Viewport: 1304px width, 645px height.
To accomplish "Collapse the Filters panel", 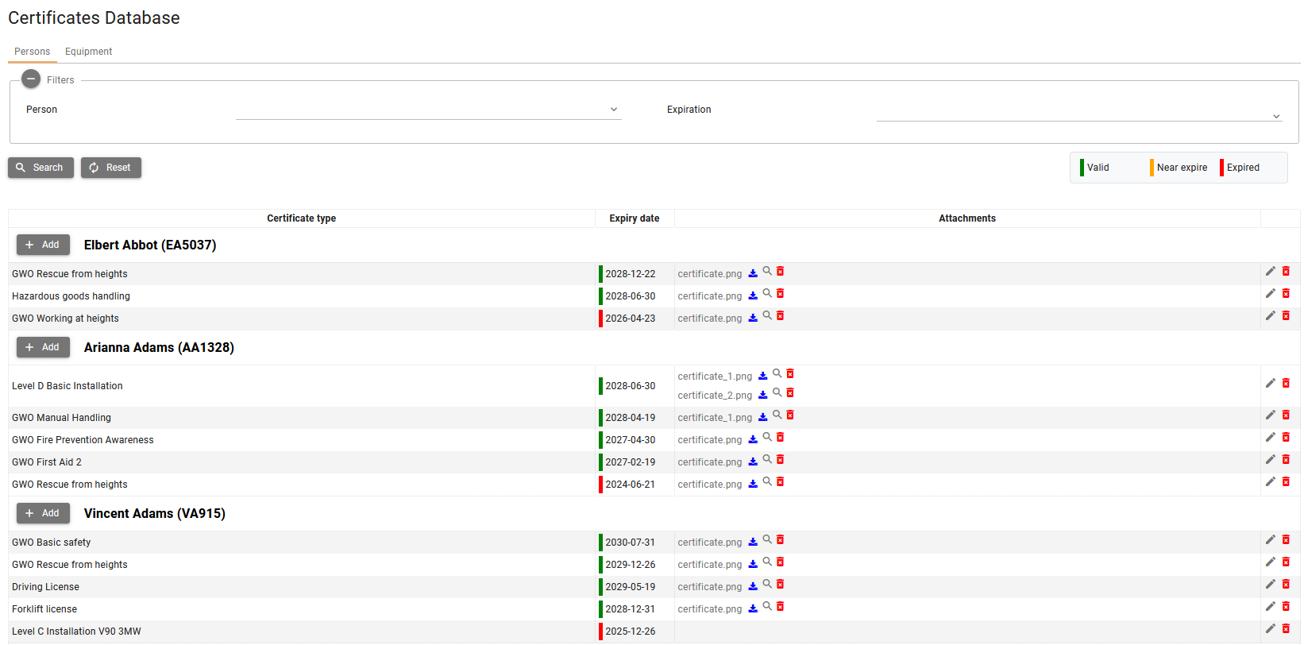I will point(31,79).
